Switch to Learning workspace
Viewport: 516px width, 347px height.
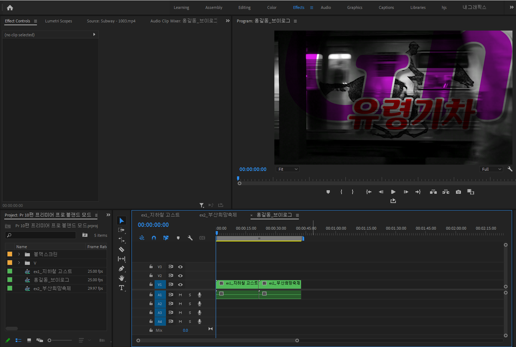click(181, 7)
